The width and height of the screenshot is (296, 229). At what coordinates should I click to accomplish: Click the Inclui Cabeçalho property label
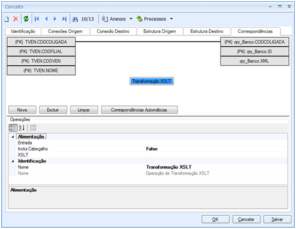[33, 149]
